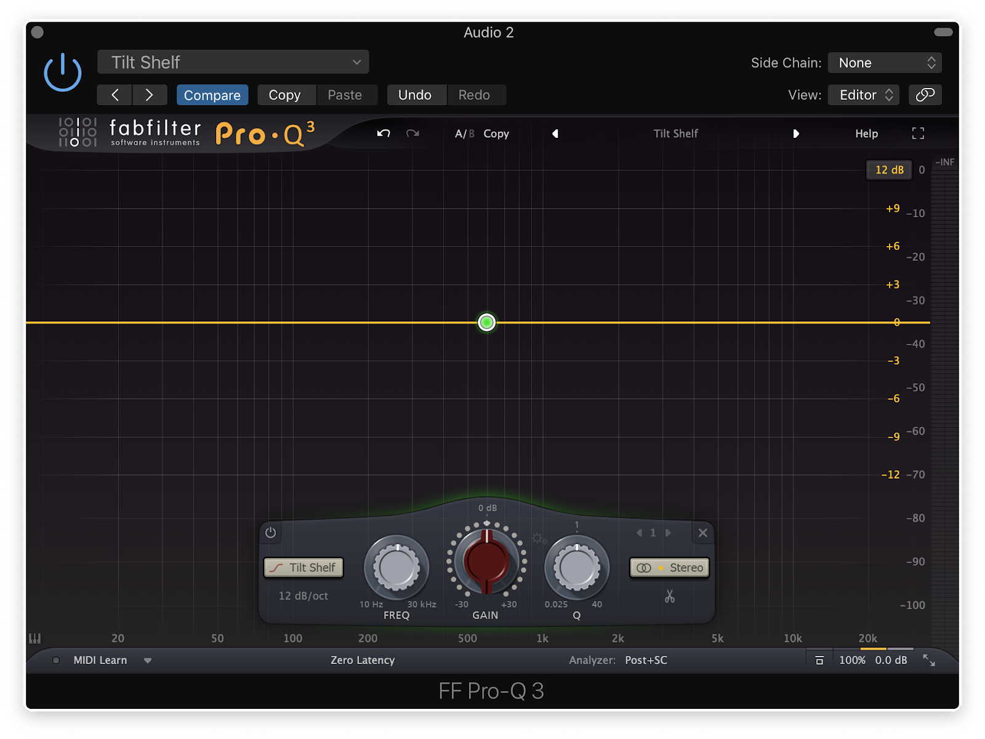Click the resize interface arrows icon
Viewport: 985px width, 739px height.
point(929,660)
